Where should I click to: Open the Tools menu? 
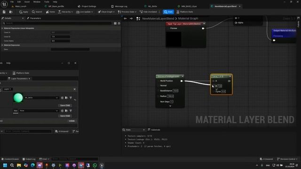point(47,2)
